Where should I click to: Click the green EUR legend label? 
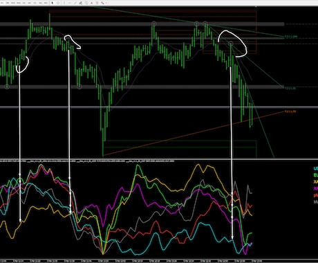316,175
